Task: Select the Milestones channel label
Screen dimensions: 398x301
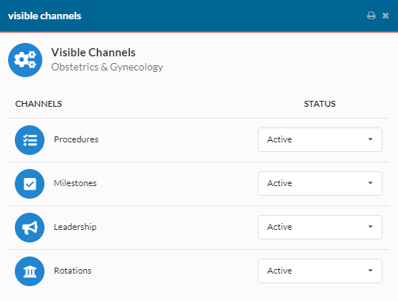Action: pyautogui.click(x=75, y=183)
